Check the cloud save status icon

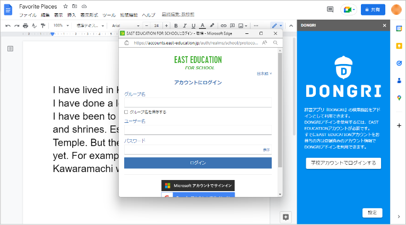click(84, 6)
